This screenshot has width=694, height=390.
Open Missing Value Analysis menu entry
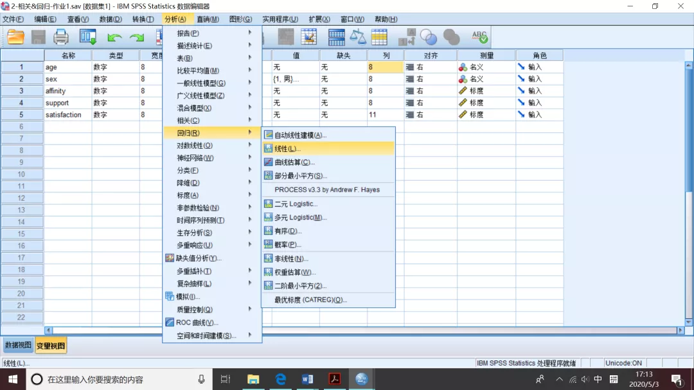(199, 259)
